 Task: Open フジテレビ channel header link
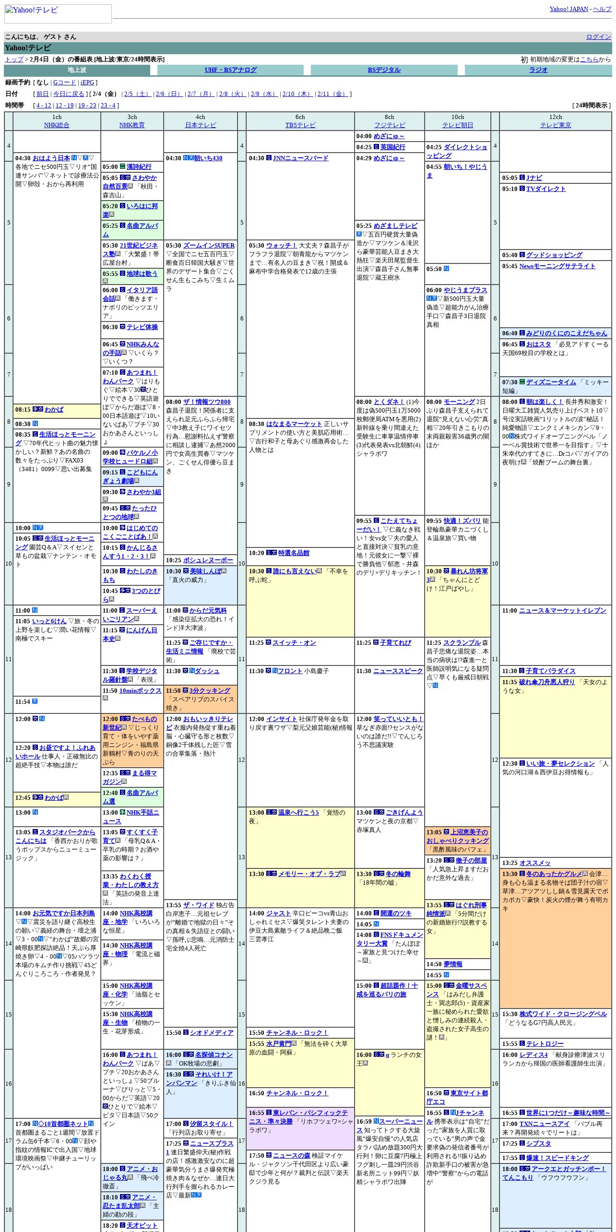click(390, 125)
